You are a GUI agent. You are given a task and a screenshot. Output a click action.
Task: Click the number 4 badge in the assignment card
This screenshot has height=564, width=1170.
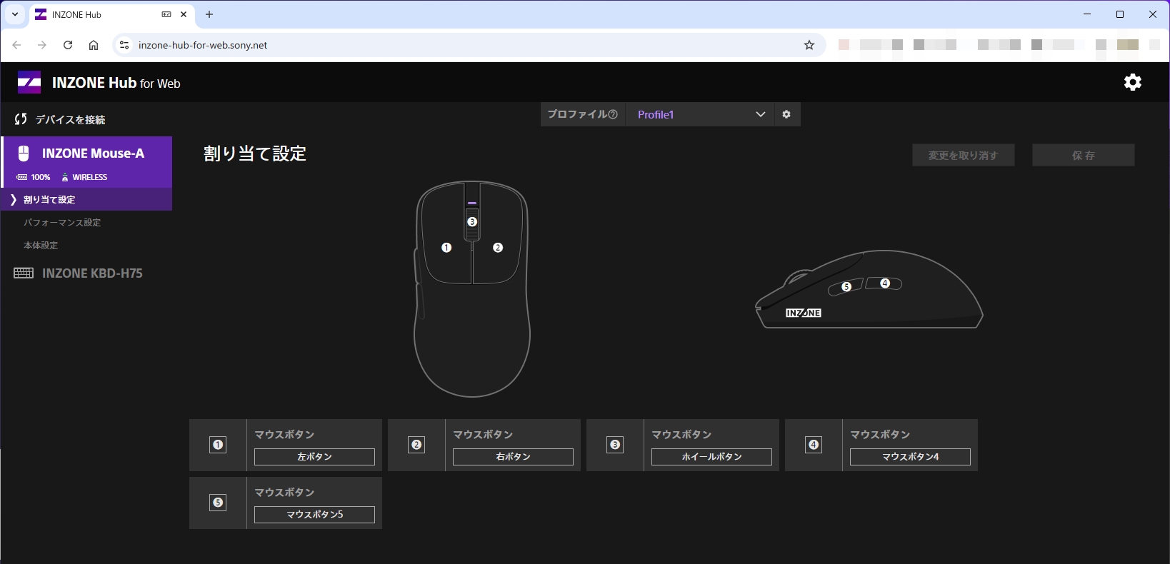tap(814, 445)
